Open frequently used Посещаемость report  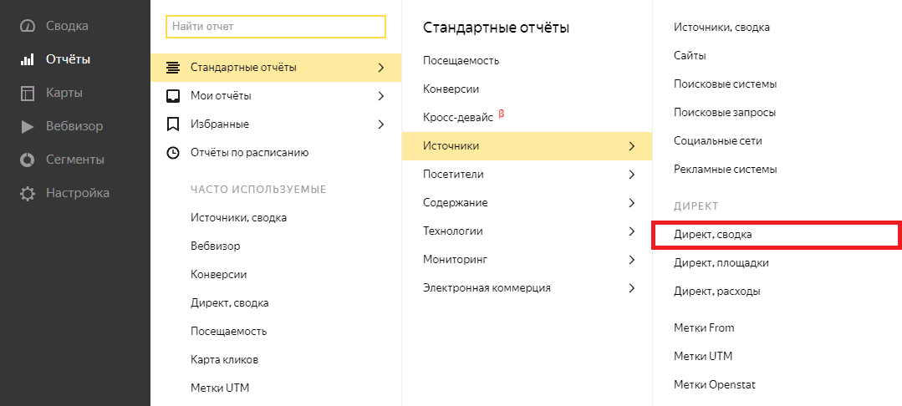228,332
